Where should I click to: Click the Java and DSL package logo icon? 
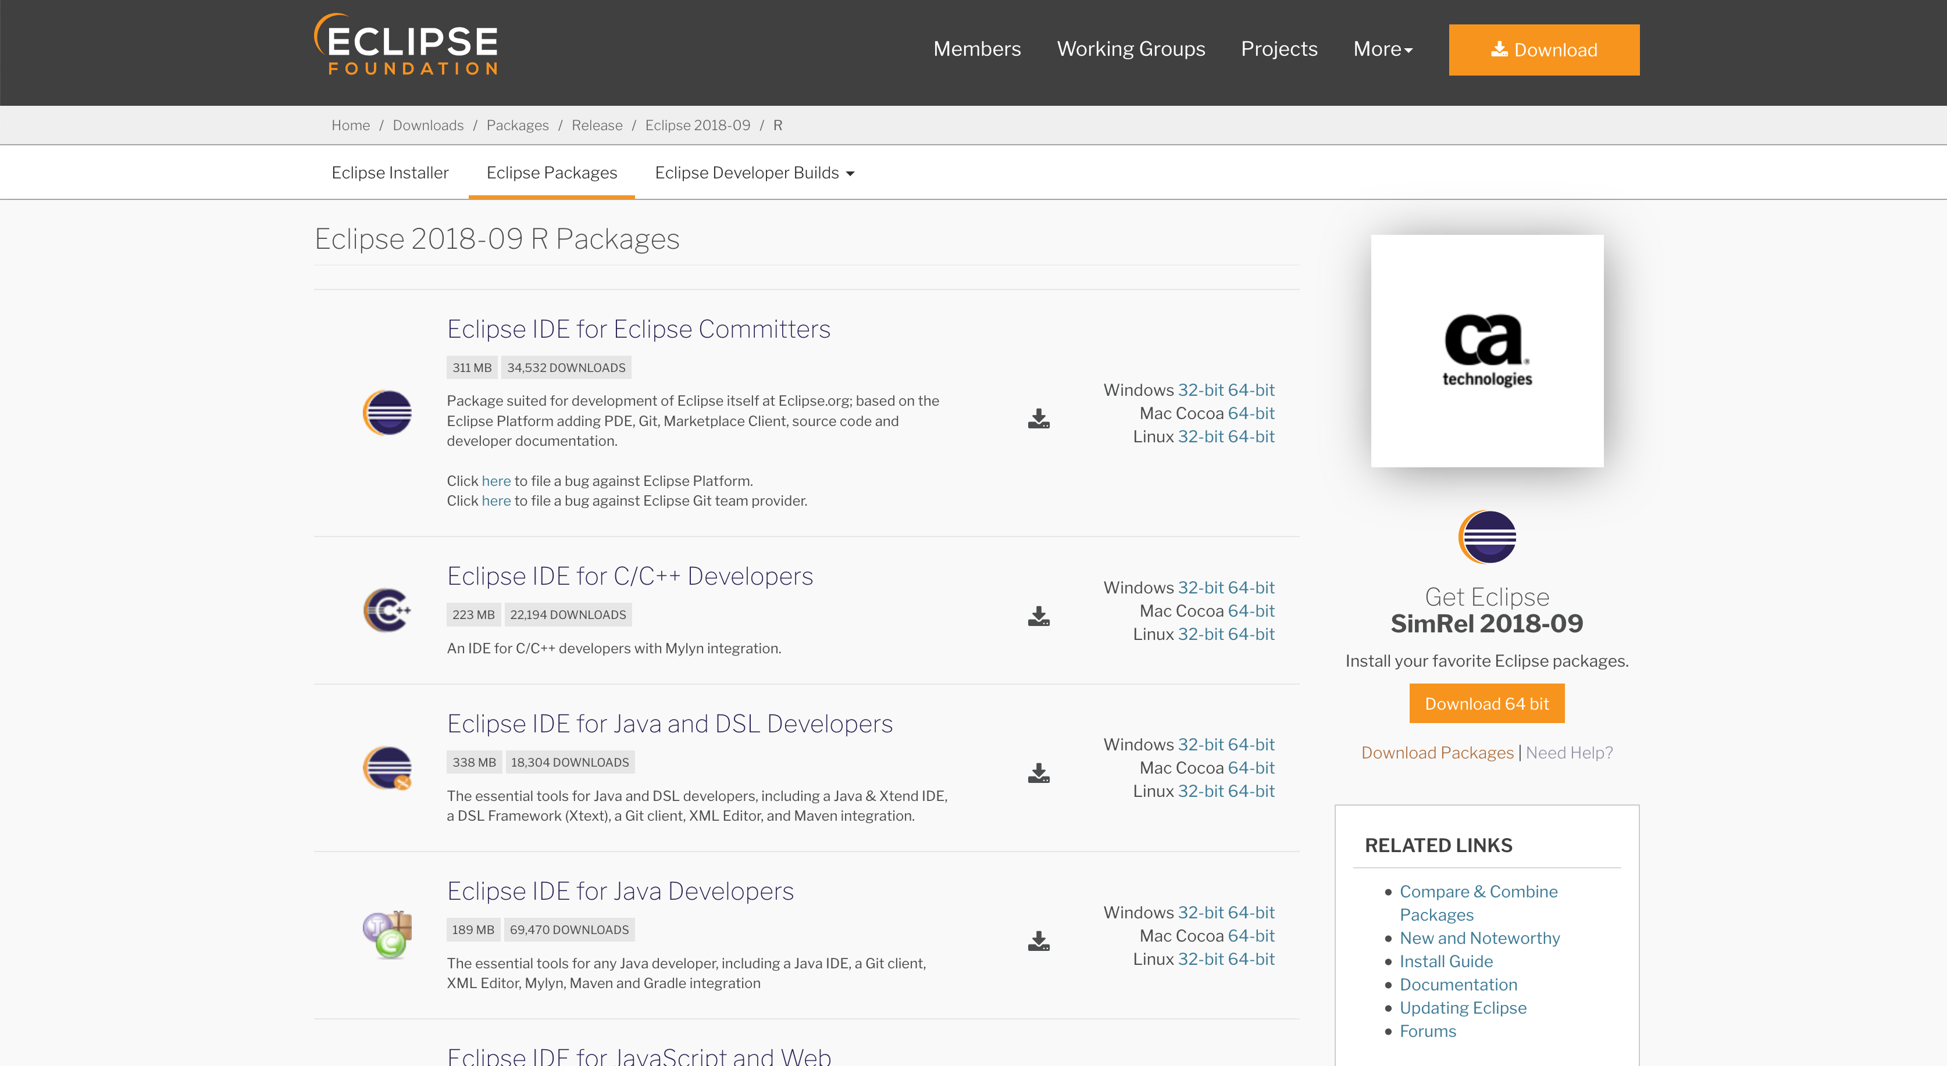click(x=387, y=768)
